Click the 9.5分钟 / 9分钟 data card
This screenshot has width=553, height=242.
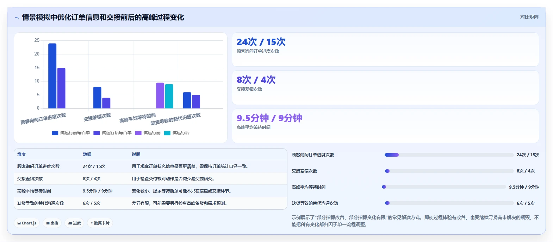[385, 126]
